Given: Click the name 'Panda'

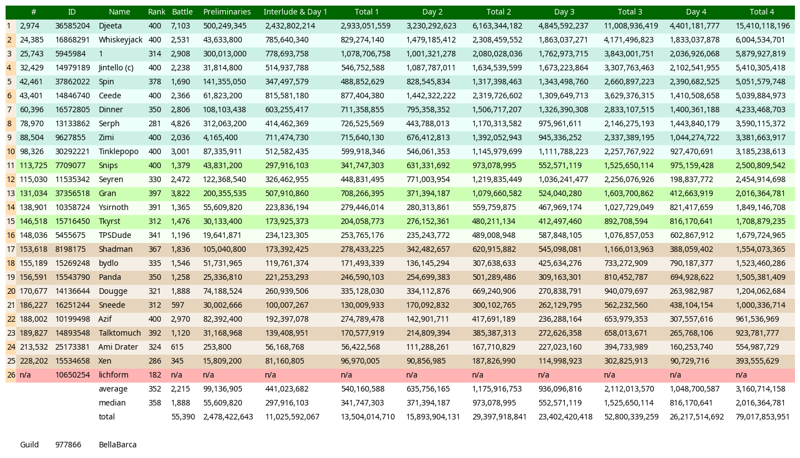Looking at the screenshot, I should (x=110, y=277).
